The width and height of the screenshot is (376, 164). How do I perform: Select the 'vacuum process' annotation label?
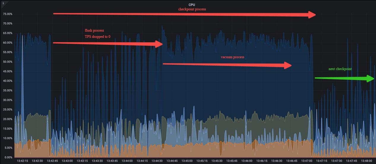(232, 57)
